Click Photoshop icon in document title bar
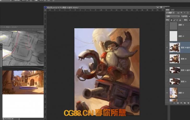This screenshot has height=120, width=190. [45, 8]
